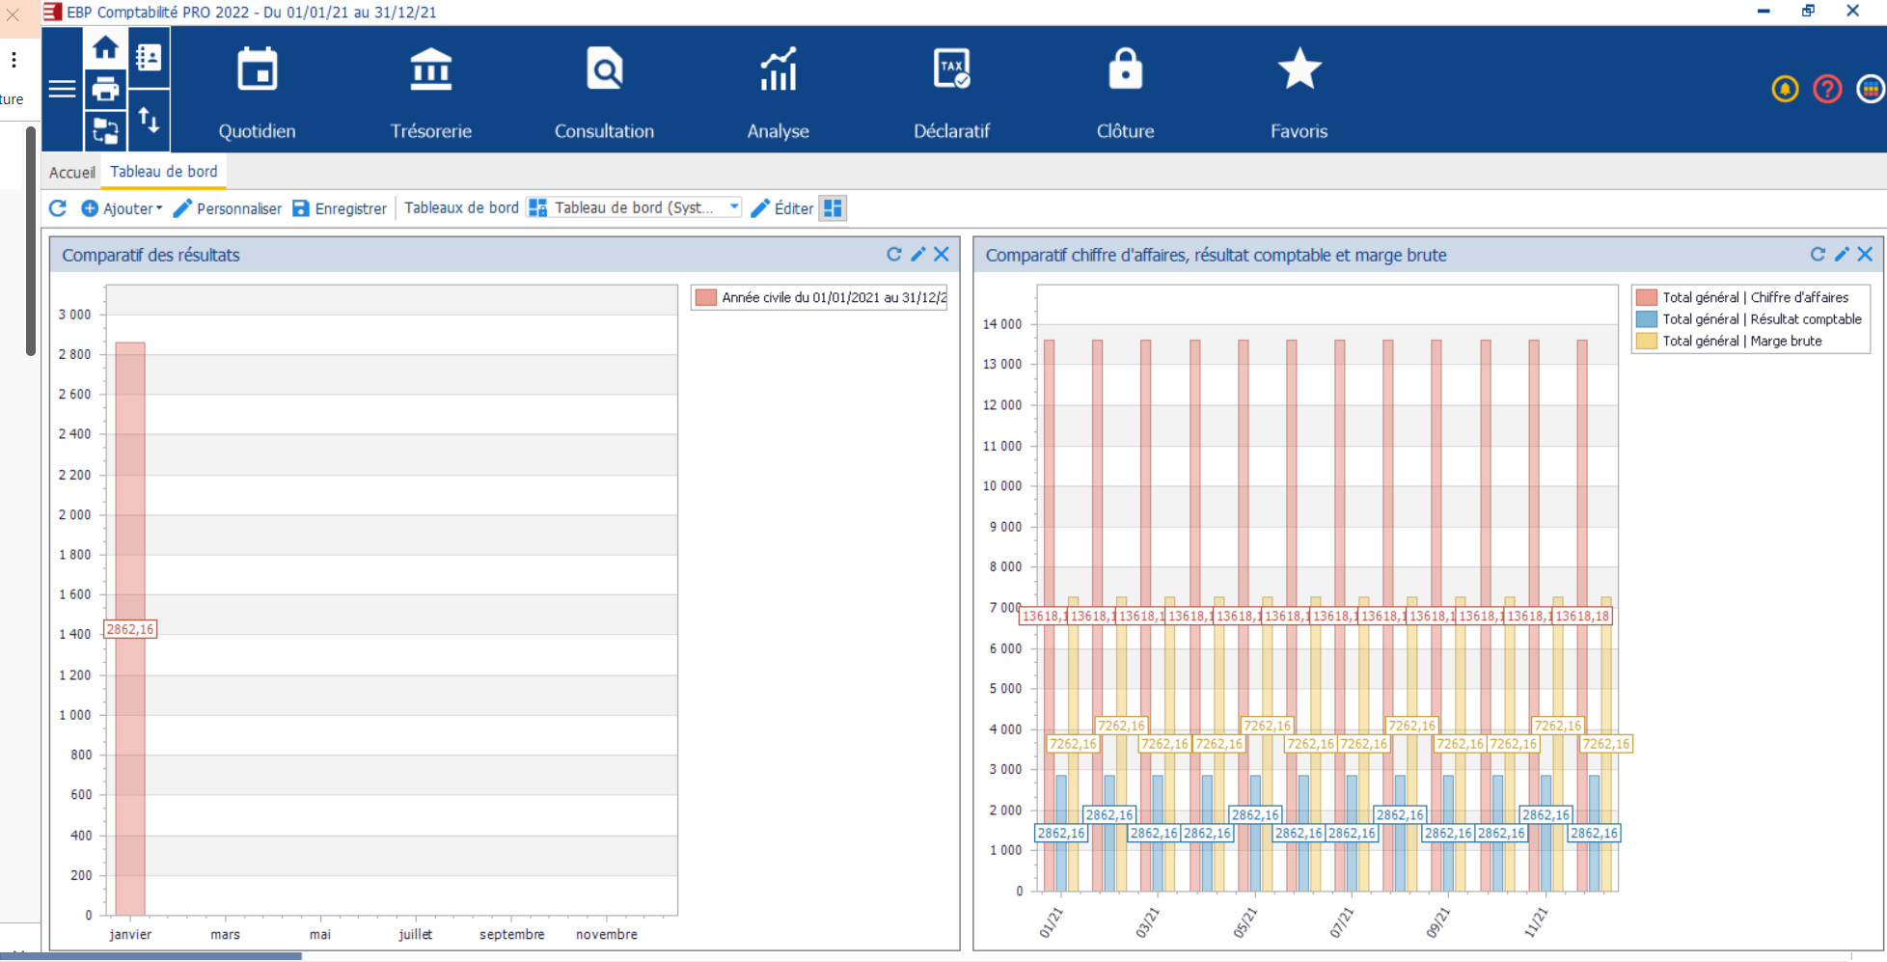Click the print icon in the sidebar

click(x=105, y=89)
